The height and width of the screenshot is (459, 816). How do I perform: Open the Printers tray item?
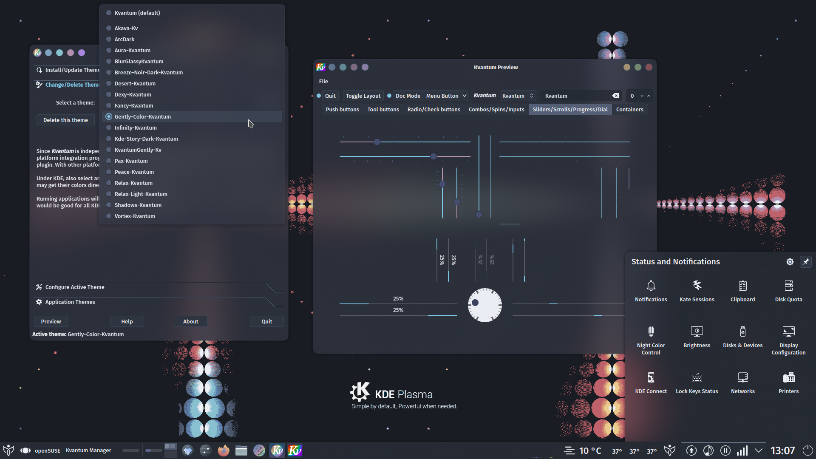point(788,383)
